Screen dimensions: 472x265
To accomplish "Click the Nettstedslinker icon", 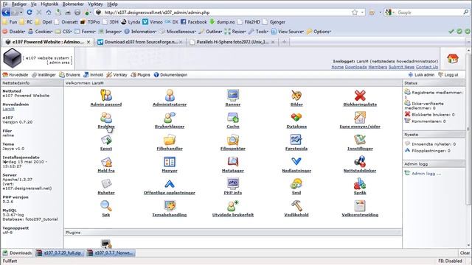I will [360, 162].
